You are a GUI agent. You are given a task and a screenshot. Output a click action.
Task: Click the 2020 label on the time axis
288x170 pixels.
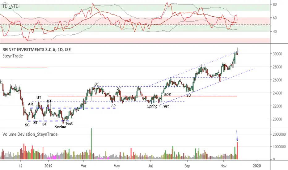point(257,166)
